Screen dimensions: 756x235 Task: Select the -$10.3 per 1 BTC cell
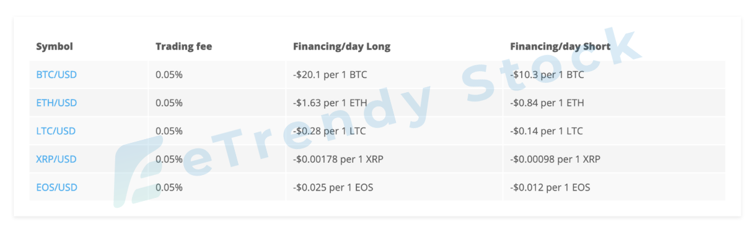(x=614, y=75)
